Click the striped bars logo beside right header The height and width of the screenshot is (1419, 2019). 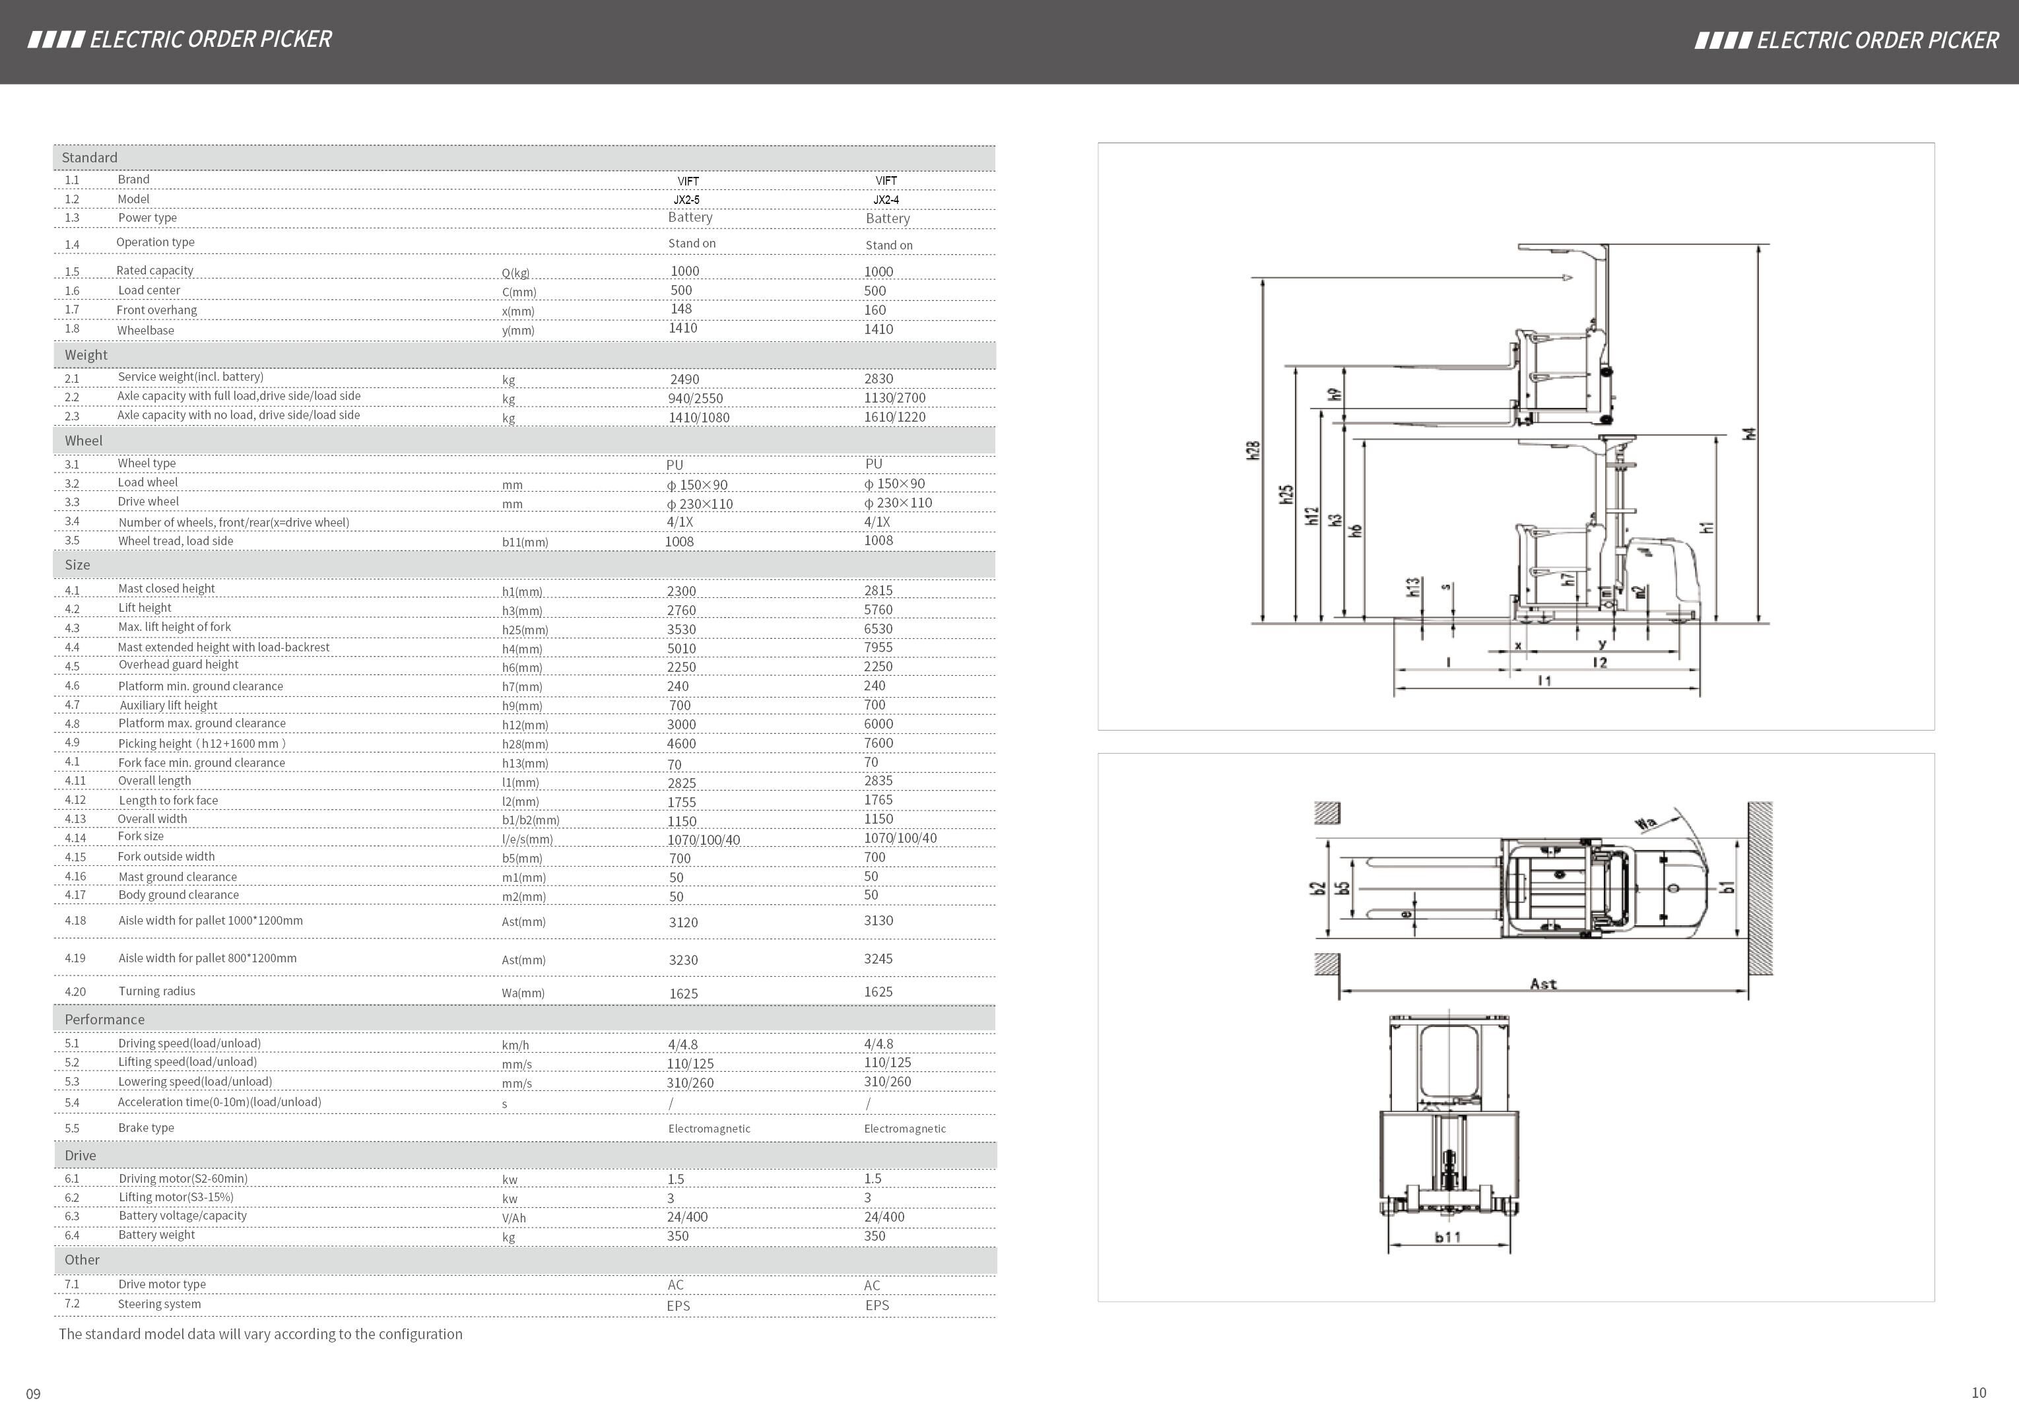point(1722,40)
